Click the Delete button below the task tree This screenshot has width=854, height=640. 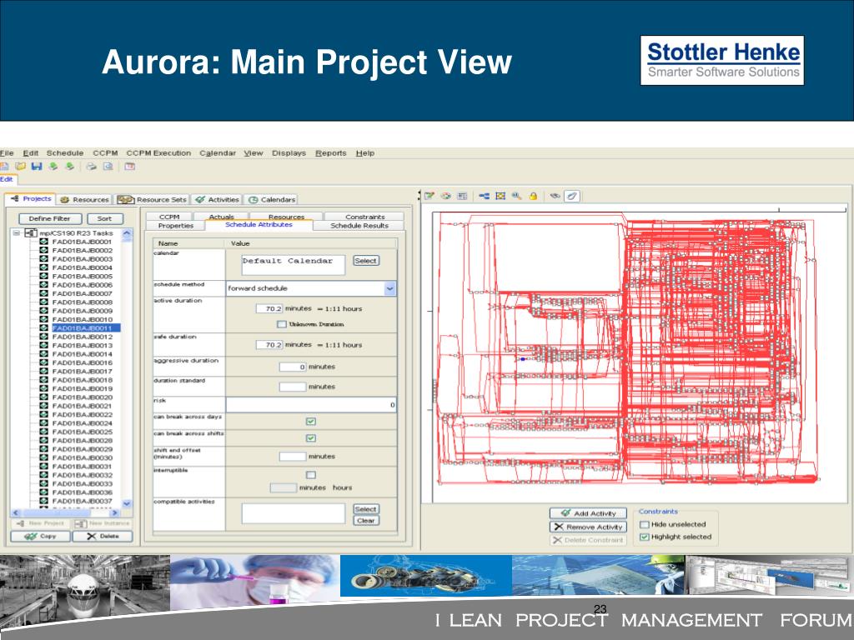click(x=103, y=537)
